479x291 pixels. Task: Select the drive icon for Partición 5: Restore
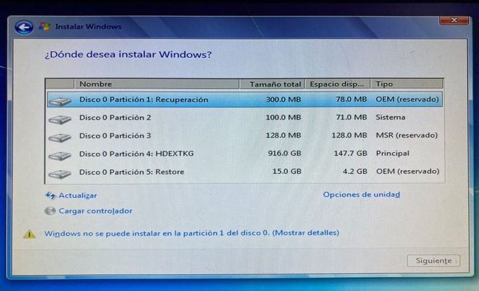(x=60, y=174)
